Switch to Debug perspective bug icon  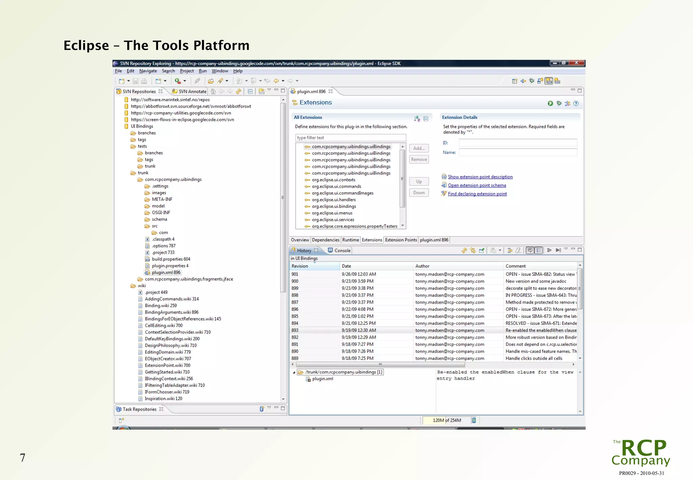click(532, 81)
